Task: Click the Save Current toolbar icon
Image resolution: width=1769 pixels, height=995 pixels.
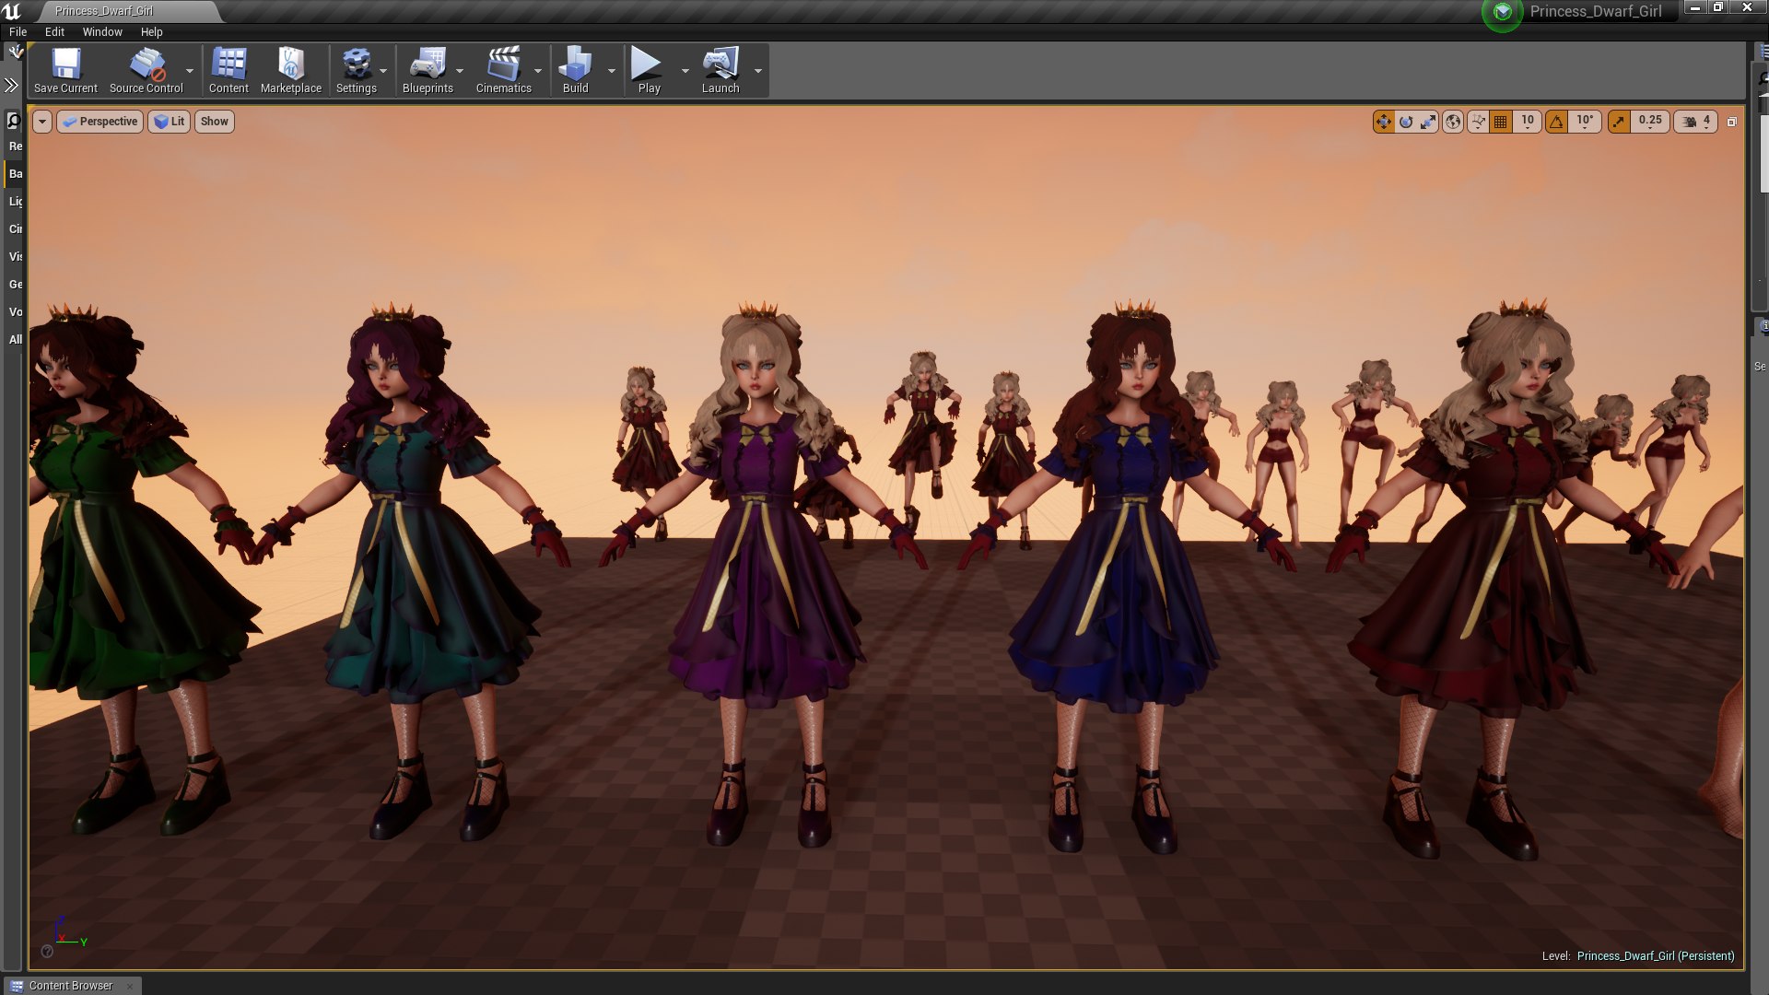Action: 65,70
